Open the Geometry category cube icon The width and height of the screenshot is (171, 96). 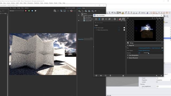pos(103,19)
